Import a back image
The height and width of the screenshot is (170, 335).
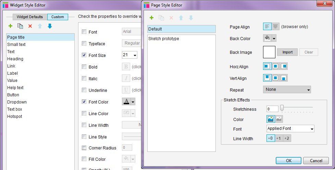[x=287, y=52]
